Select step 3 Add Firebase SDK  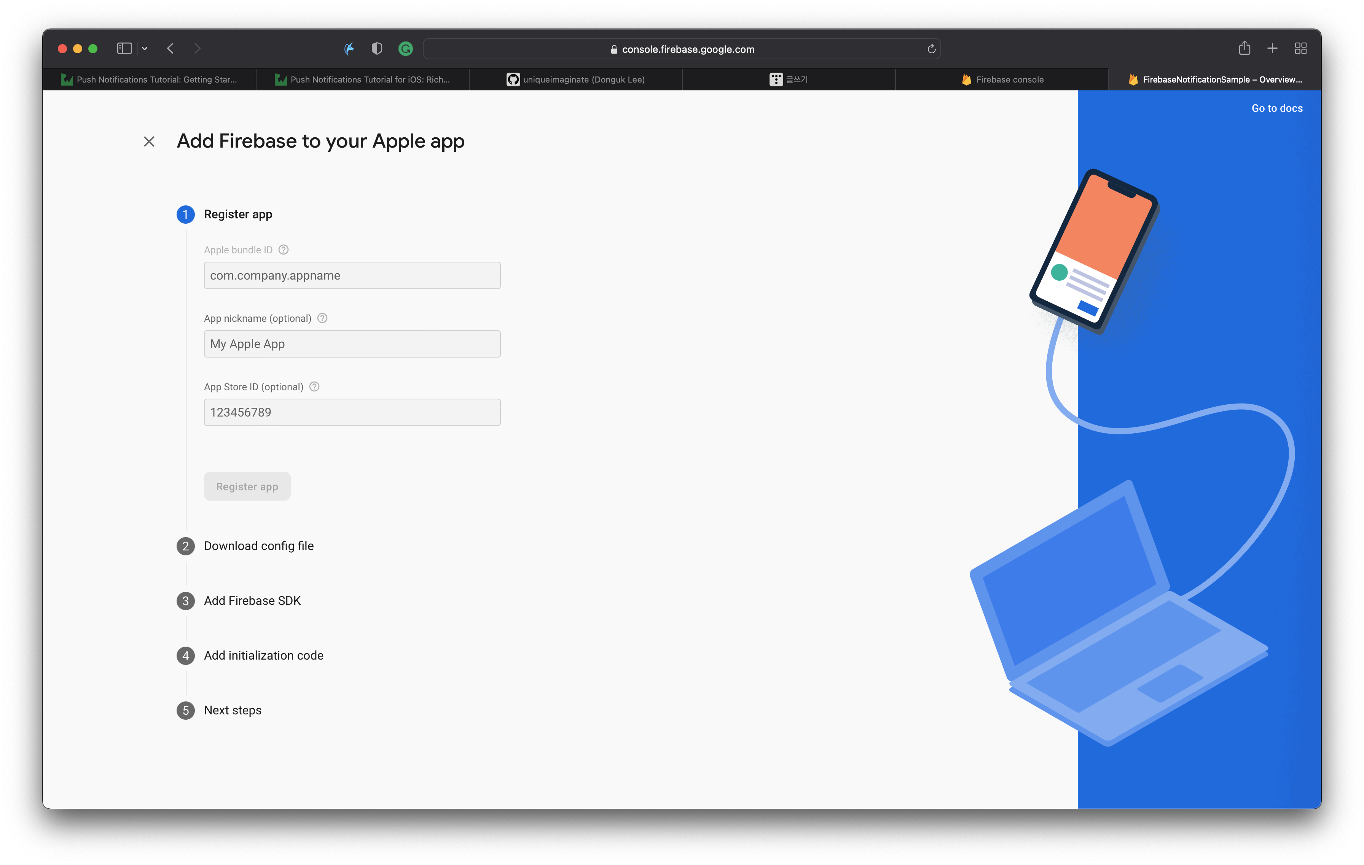(x=252, y=601)
